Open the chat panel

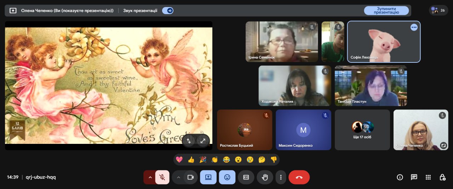click(x=414, y=177)
